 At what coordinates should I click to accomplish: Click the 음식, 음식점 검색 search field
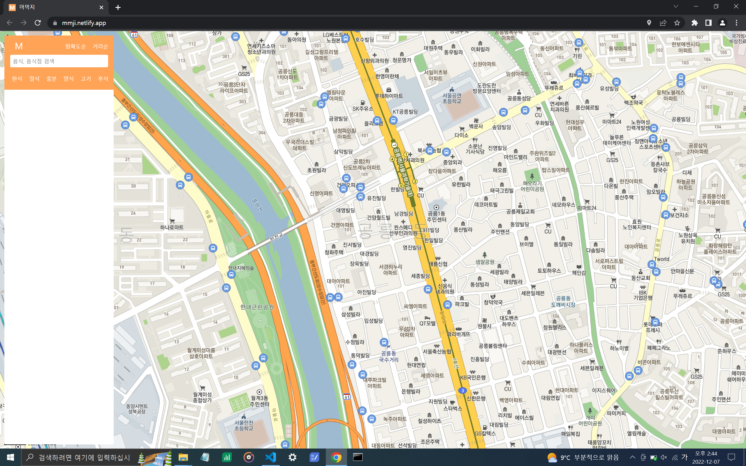(x=59, y=61)
